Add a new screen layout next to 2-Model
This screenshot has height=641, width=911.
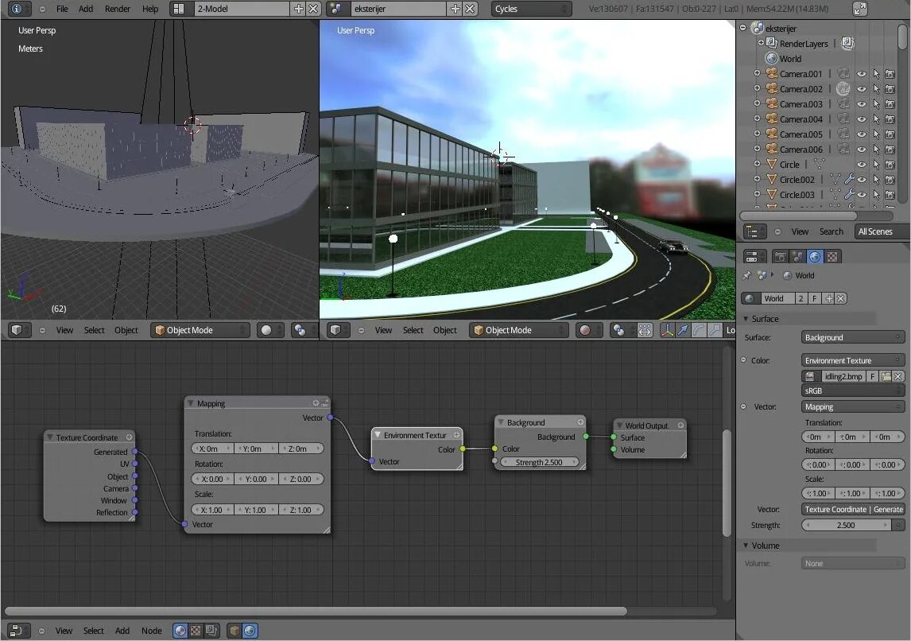point(299,9)
